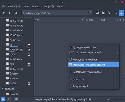The width and height of the screenshot is (125, 102).
Task: Eject the Data volume
Action: pyautogui.click(x=29, y=55)
